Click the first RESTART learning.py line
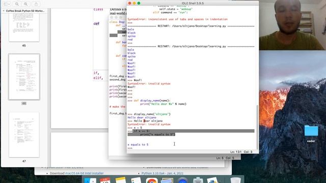The width and height of the screenshot is (326, 183). (x=191, y=26)
